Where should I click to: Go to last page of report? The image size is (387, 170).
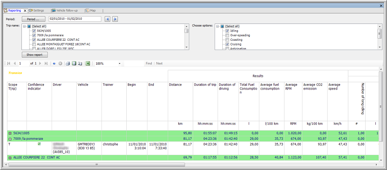[x=46, y=64]
